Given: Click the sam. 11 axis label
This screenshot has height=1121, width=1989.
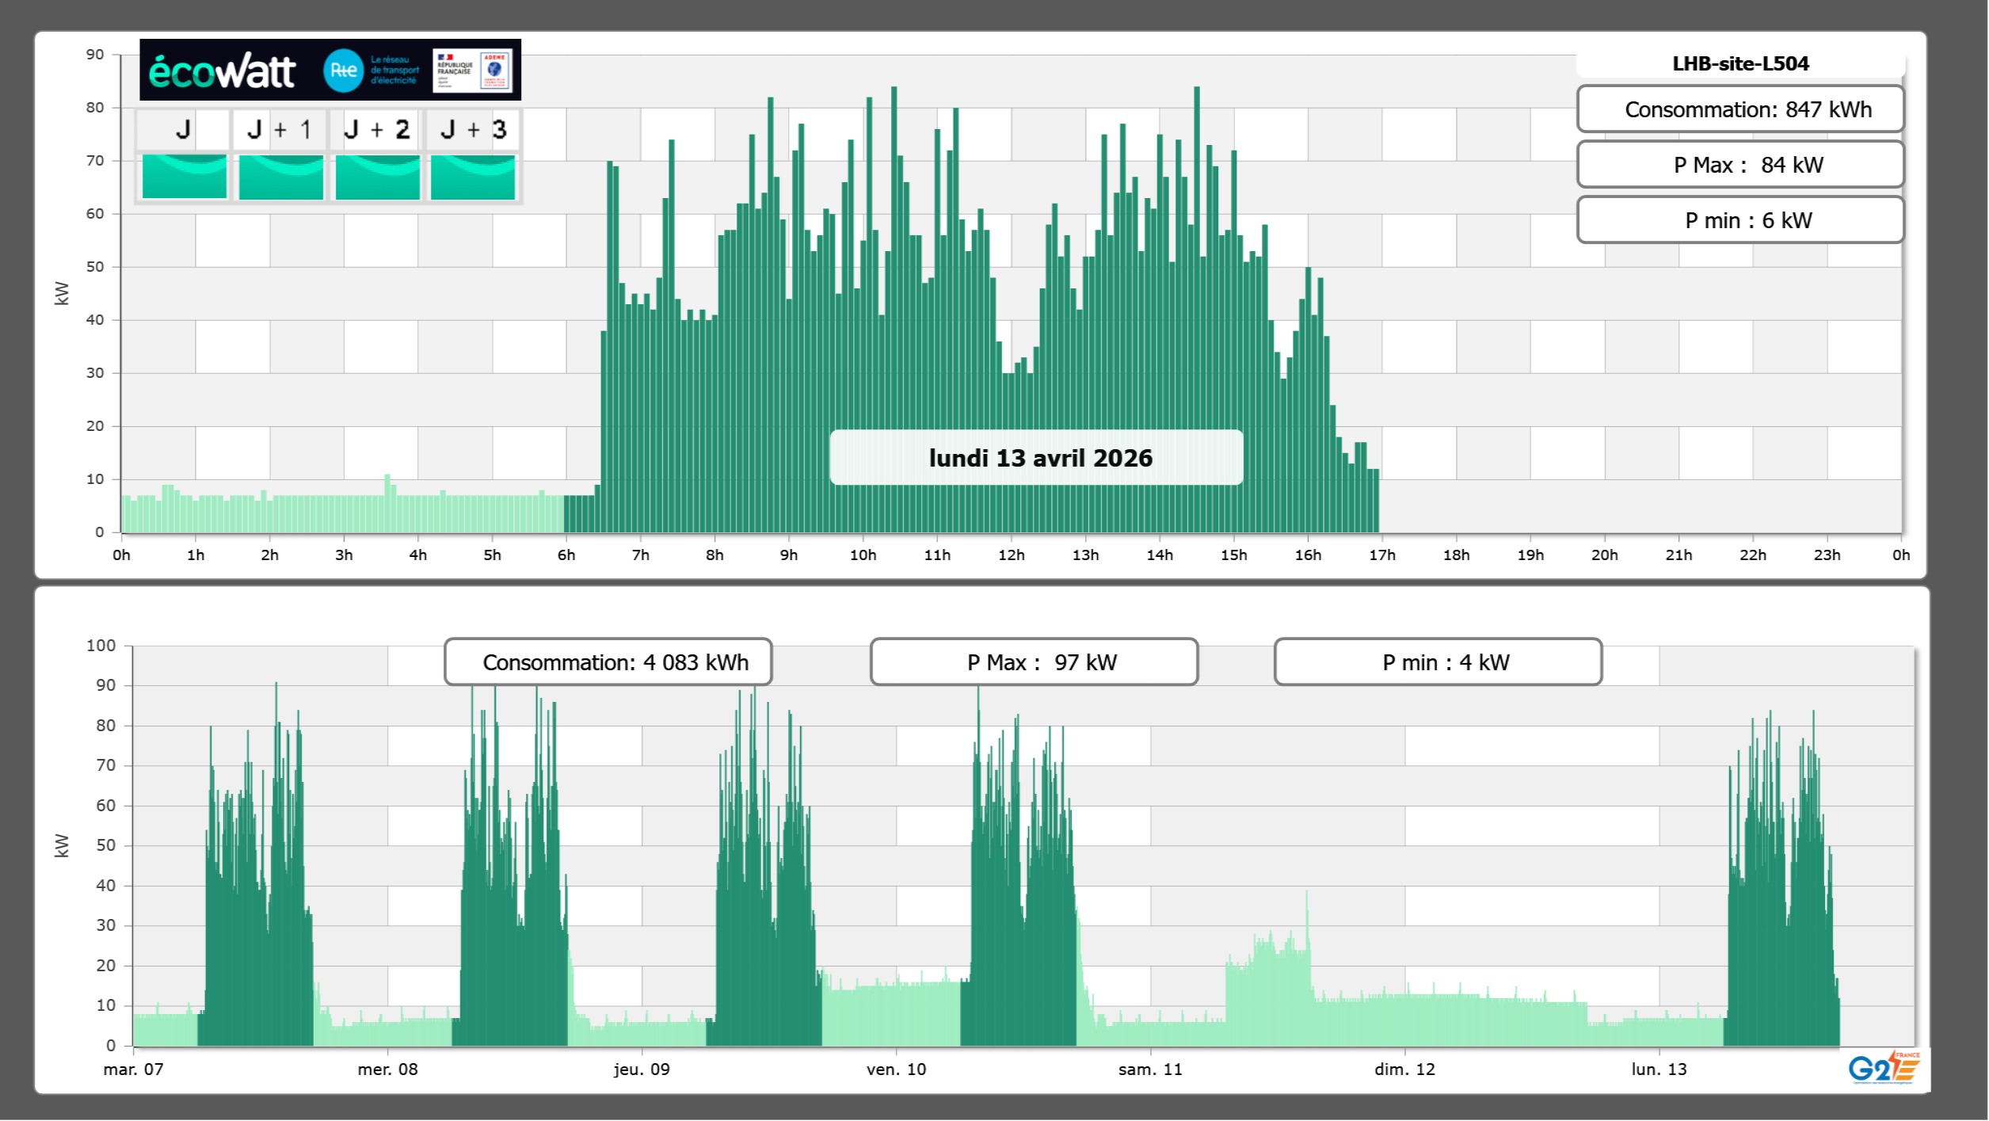Looking at the screenshot, I should pyautogui.click(x=1150, y=1070).
